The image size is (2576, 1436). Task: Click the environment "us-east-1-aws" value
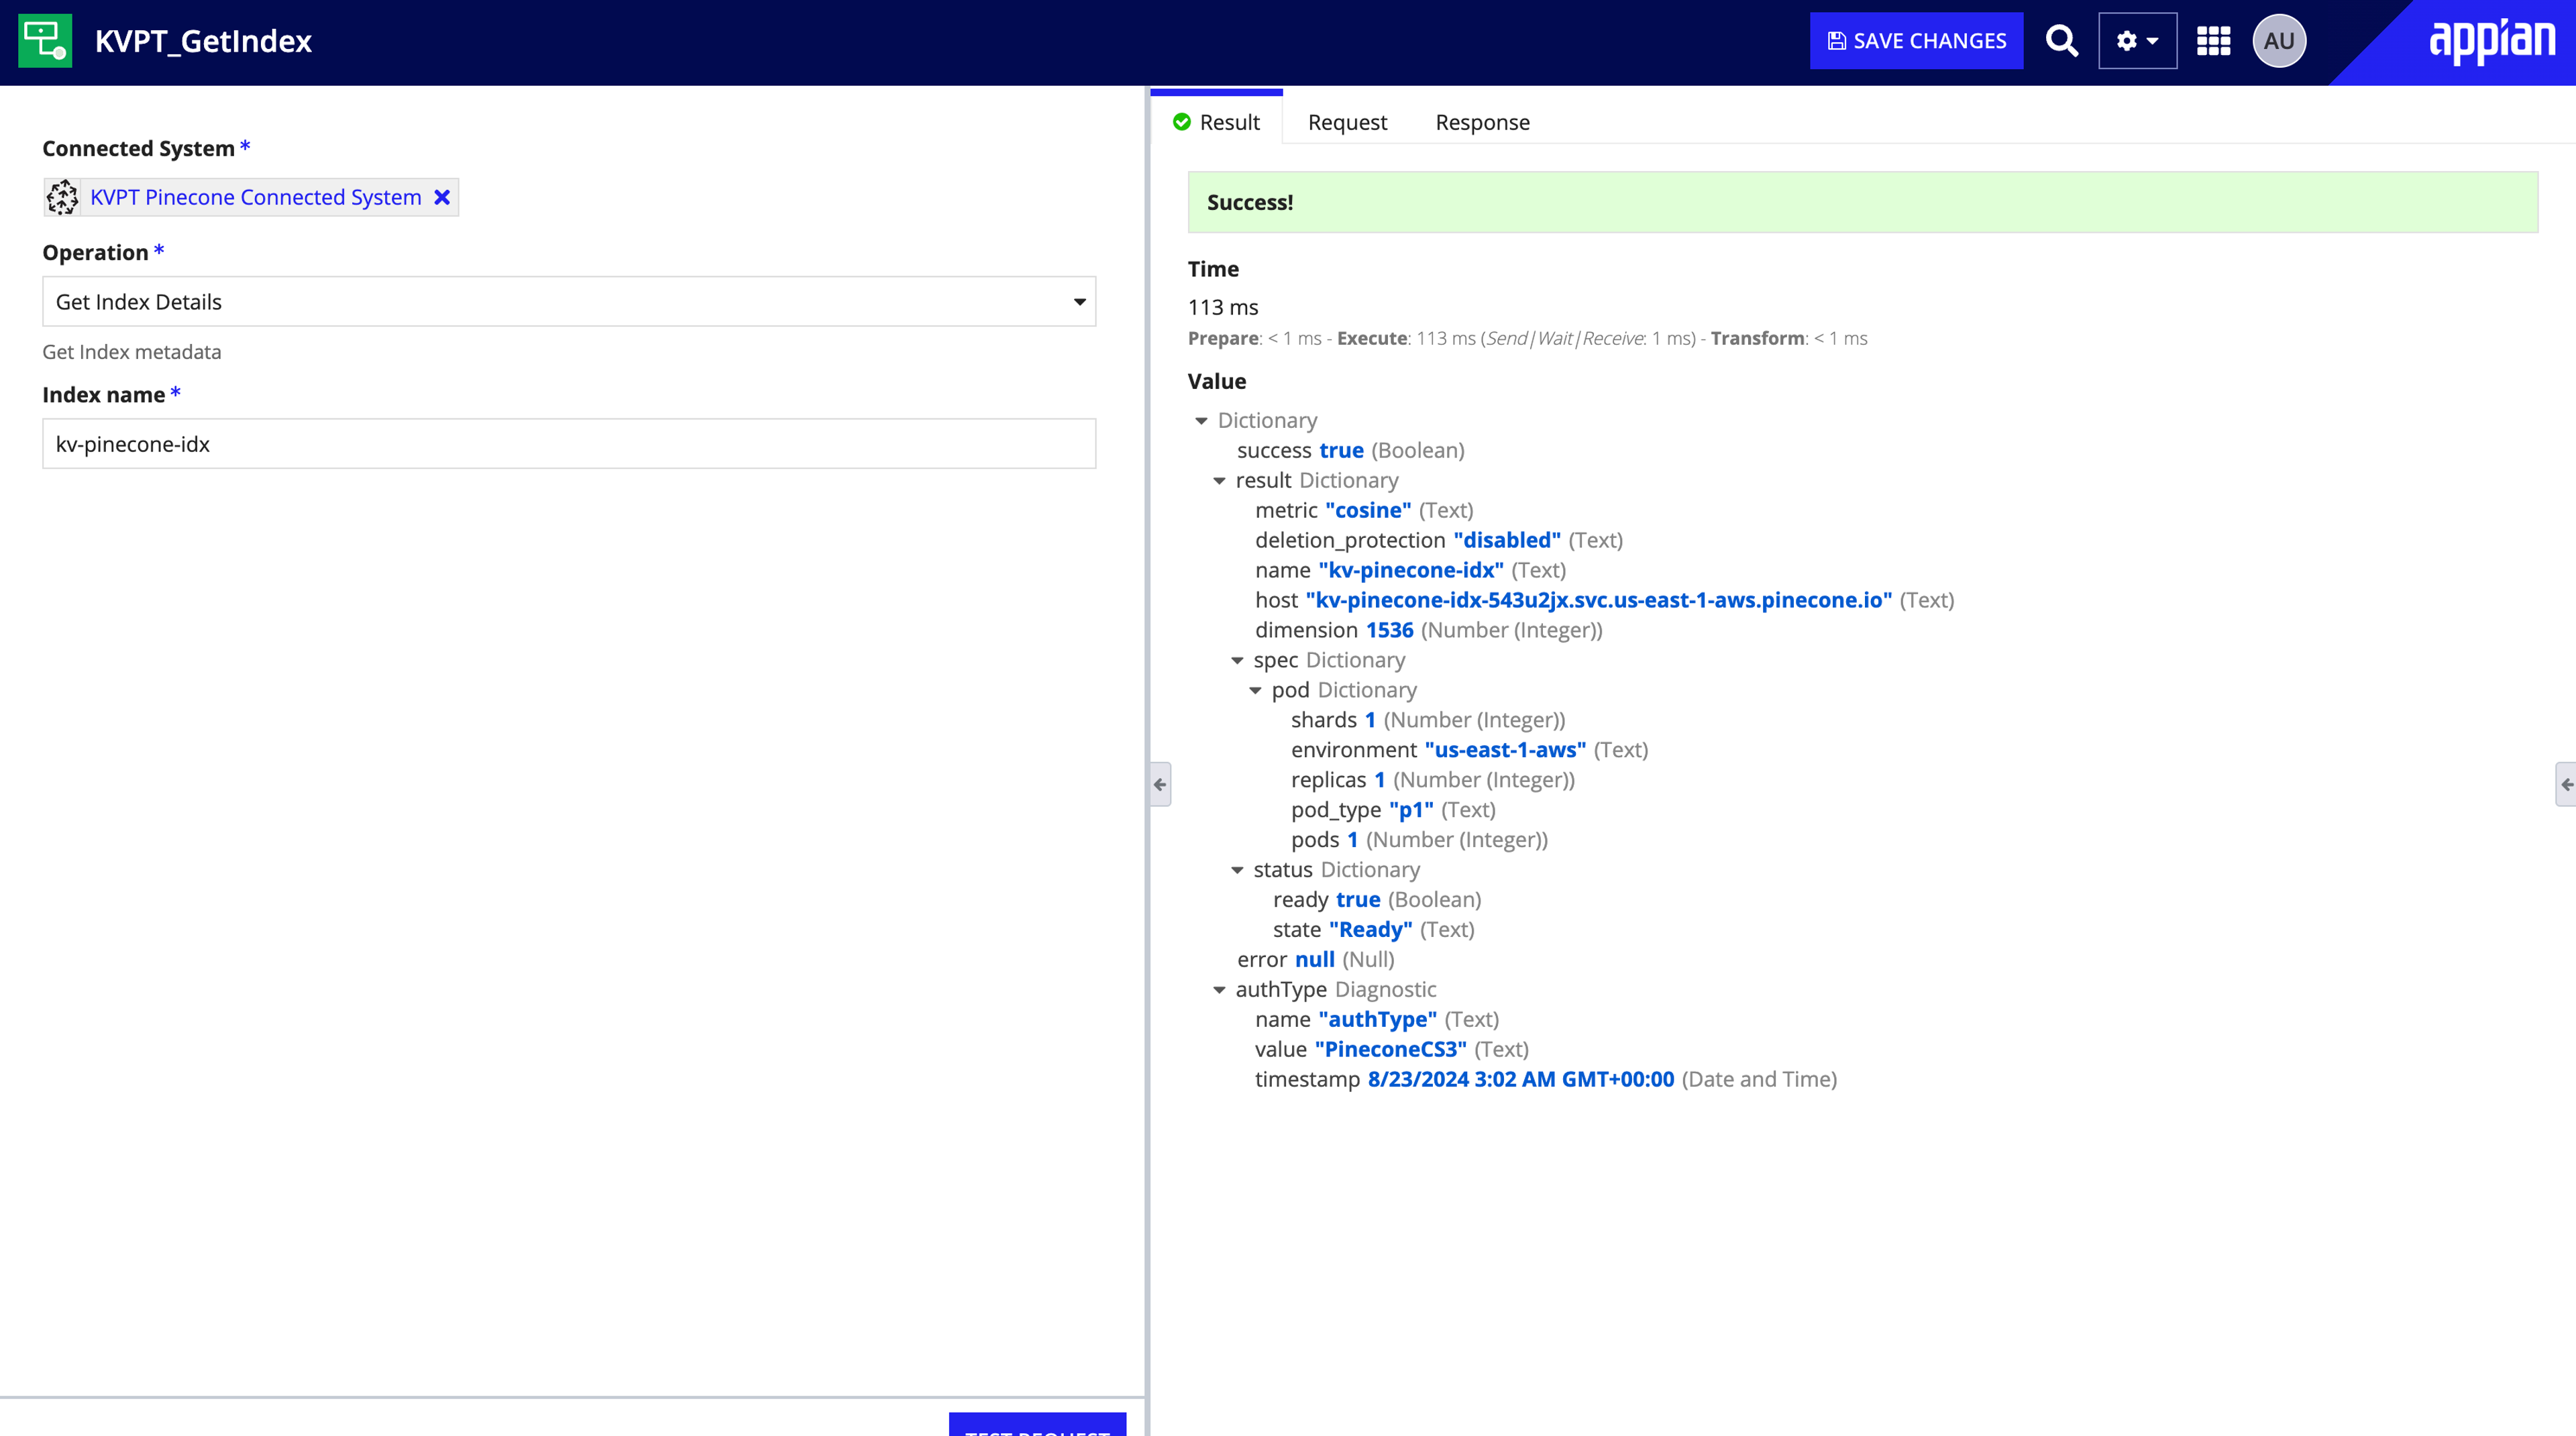pyautogui.click(x=1505, y=750)
